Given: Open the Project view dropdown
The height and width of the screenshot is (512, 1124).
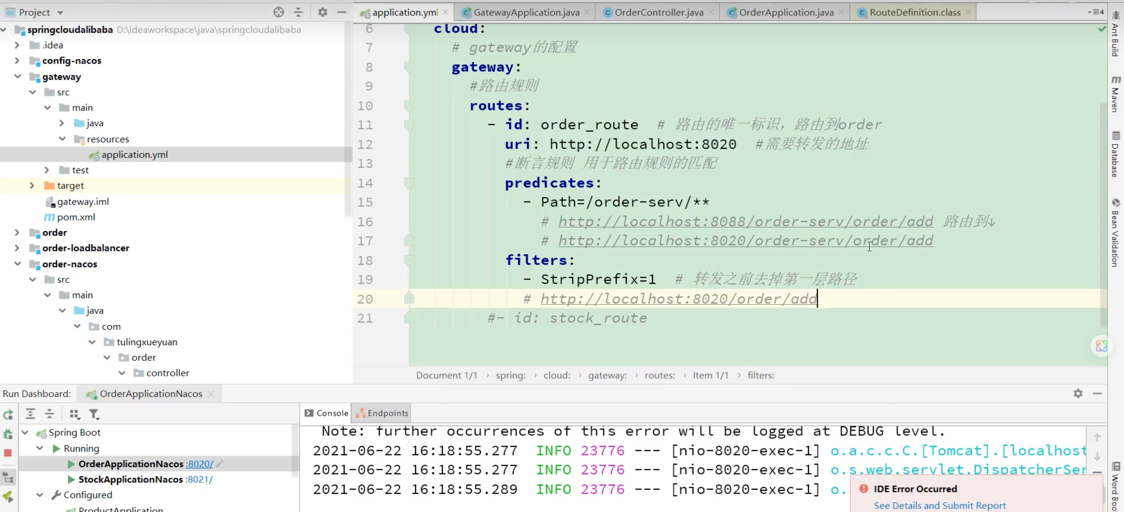Looking at the screenshot, I should (60, 12).
